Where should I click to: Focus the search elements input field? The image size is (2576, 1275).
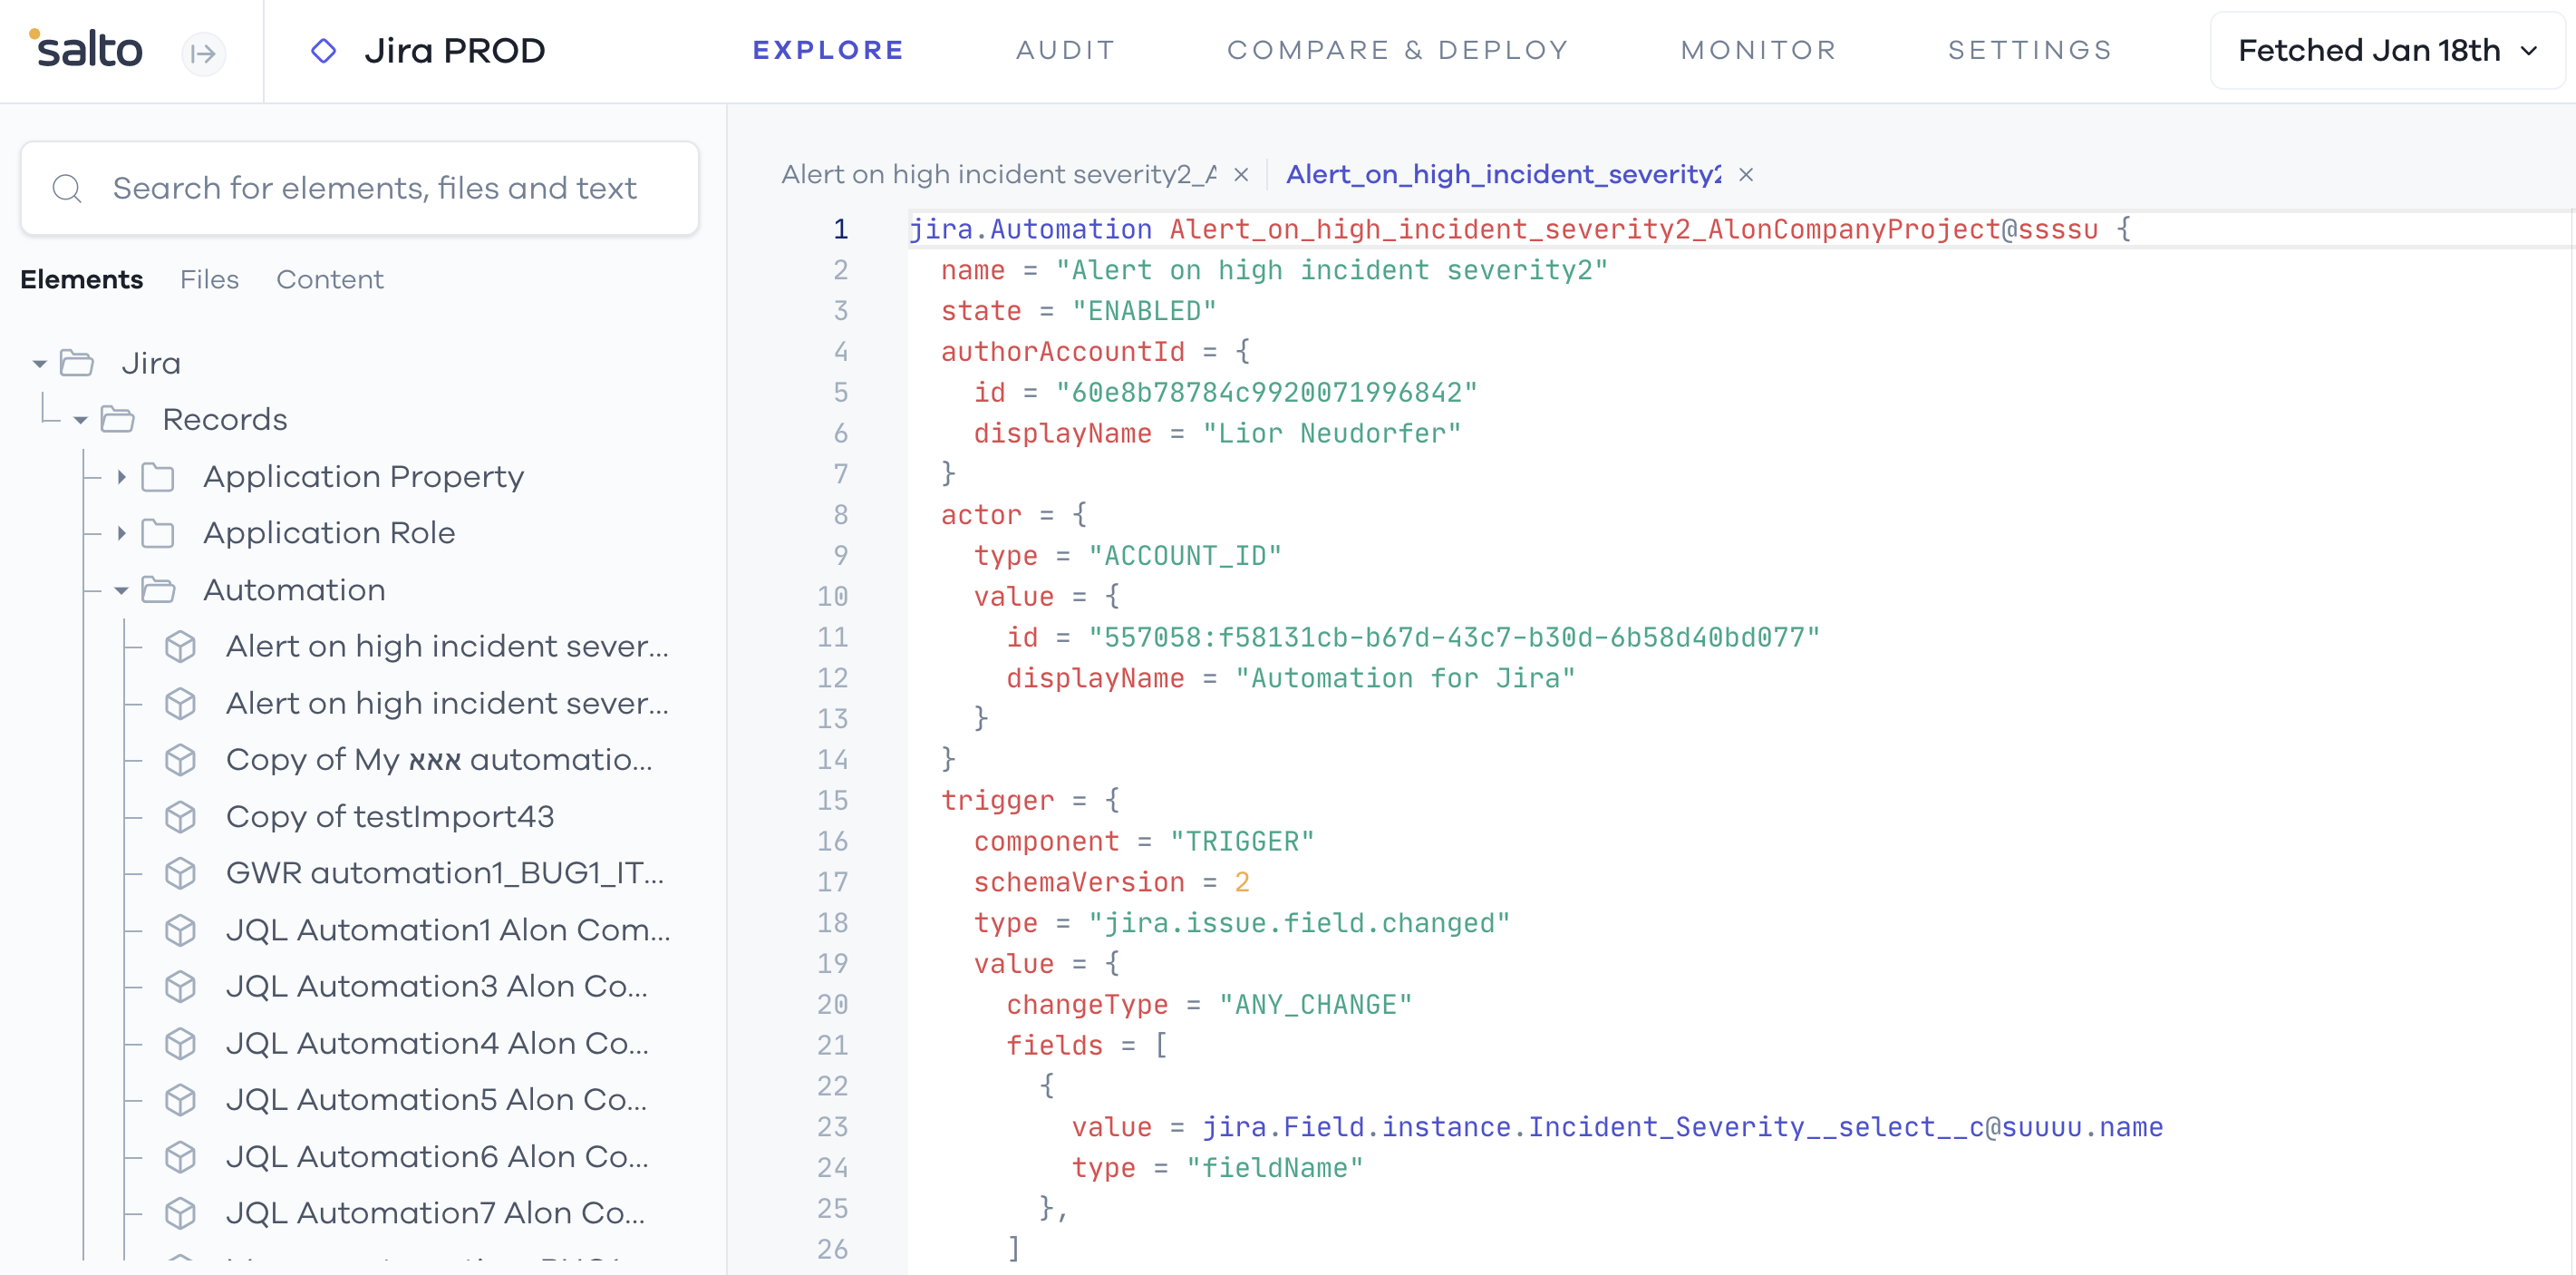pos(374,188)
